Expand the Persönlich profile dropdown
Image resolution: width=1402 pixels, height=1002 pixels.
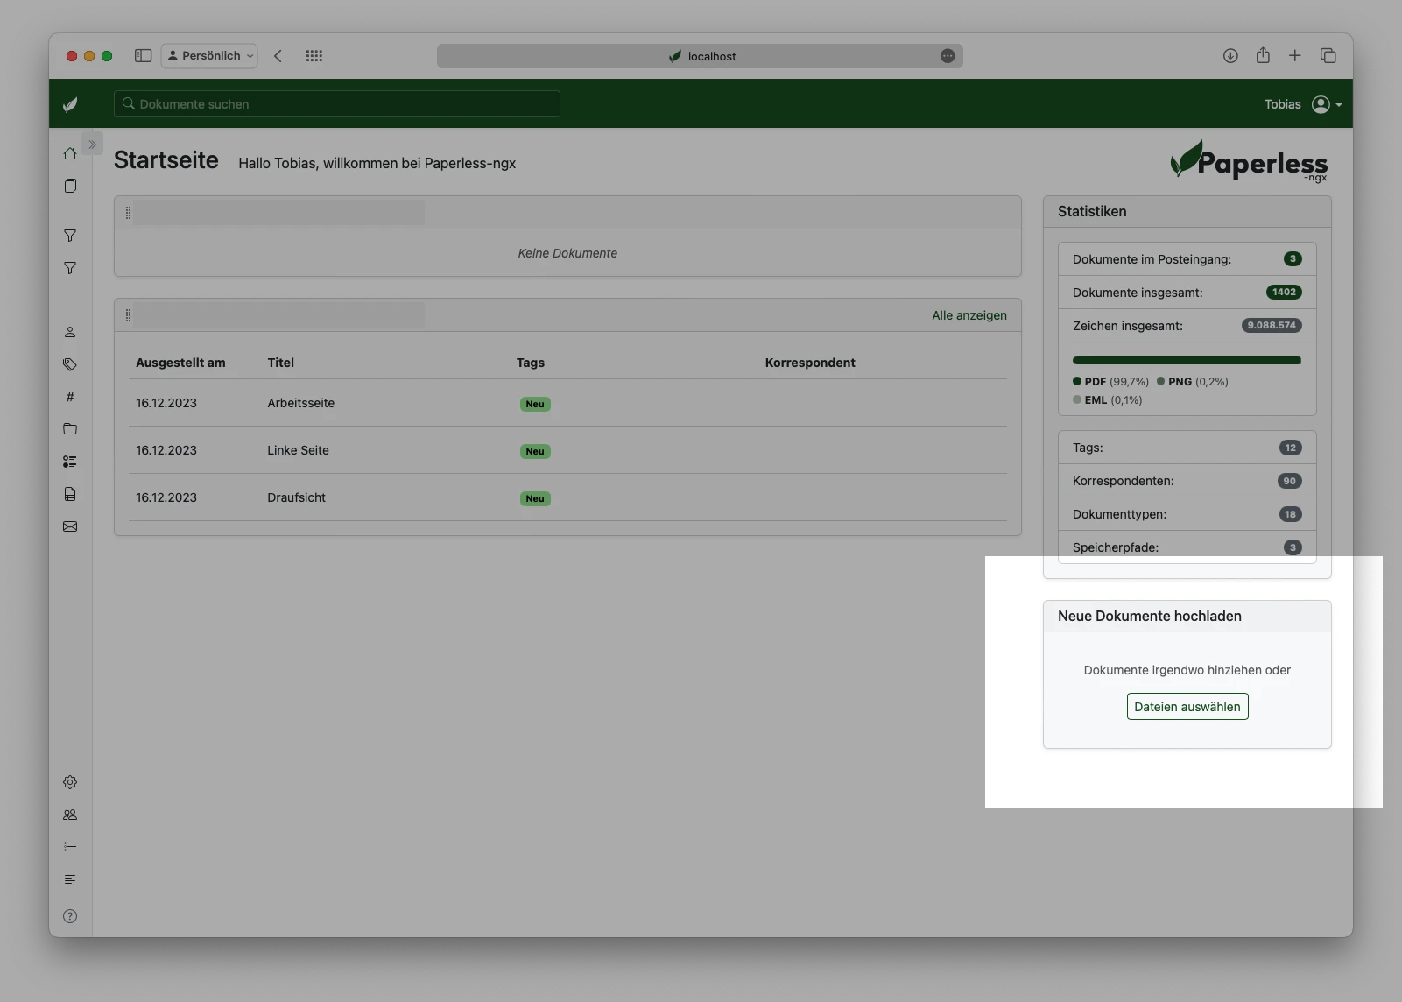(209, 55)
